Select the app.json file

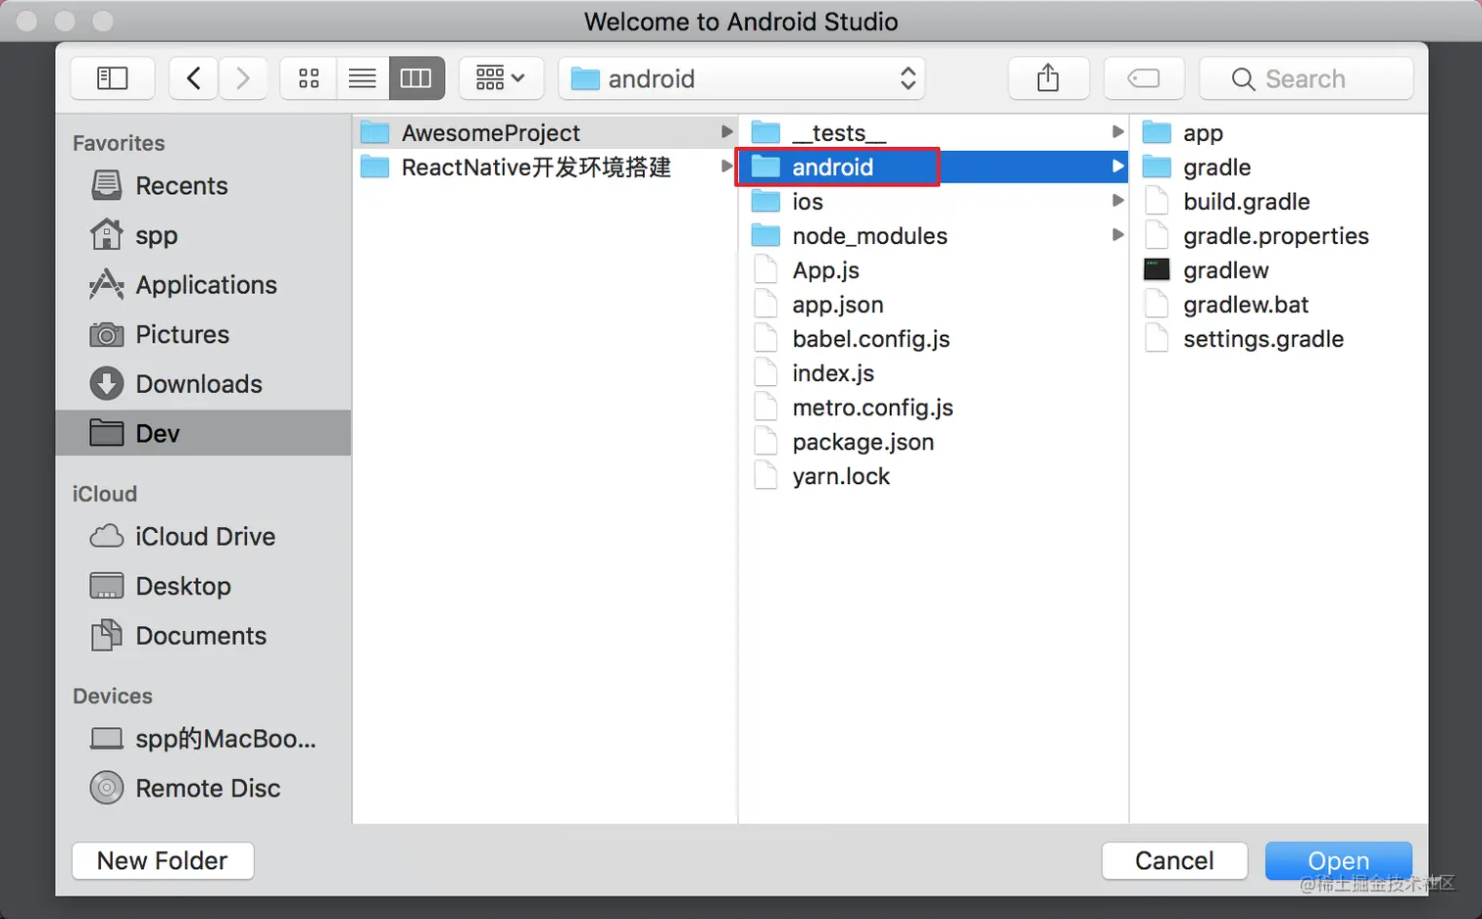tap(933, 304)
